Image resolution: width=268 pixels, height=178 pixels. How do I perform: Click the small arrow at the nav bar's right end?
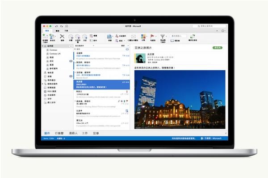(226, 133)
